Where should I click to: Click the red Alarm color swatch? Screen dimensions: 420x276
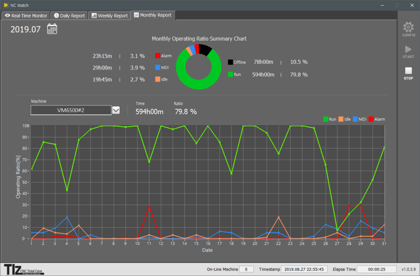[x=157, y=56]
